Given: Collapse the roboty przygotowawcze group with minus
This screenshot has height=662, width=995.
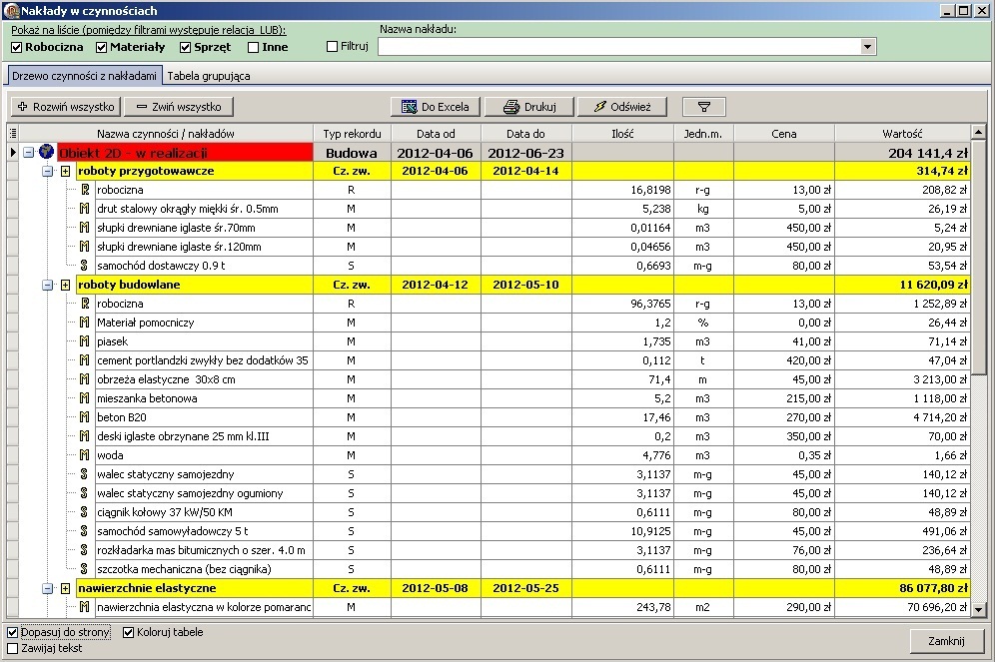Looking at the screenshot, I should point(48,171).
